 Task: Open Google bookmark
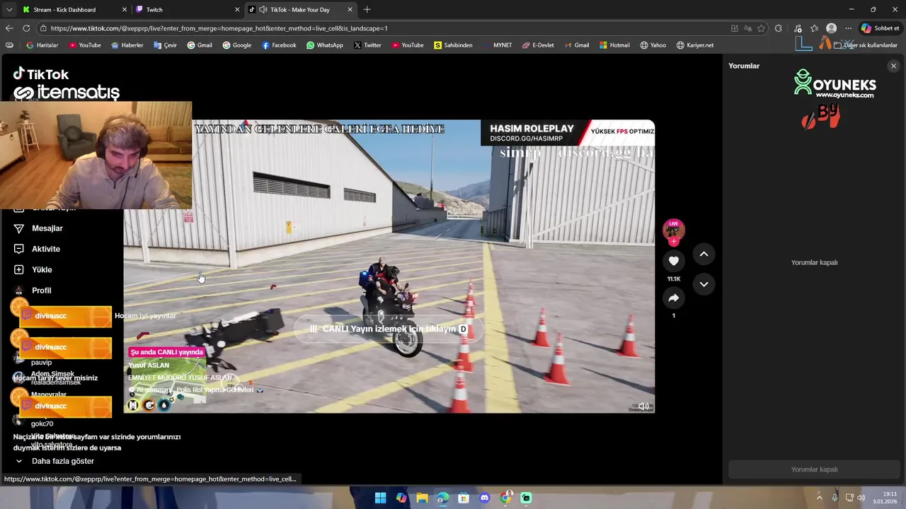(236, 45)
